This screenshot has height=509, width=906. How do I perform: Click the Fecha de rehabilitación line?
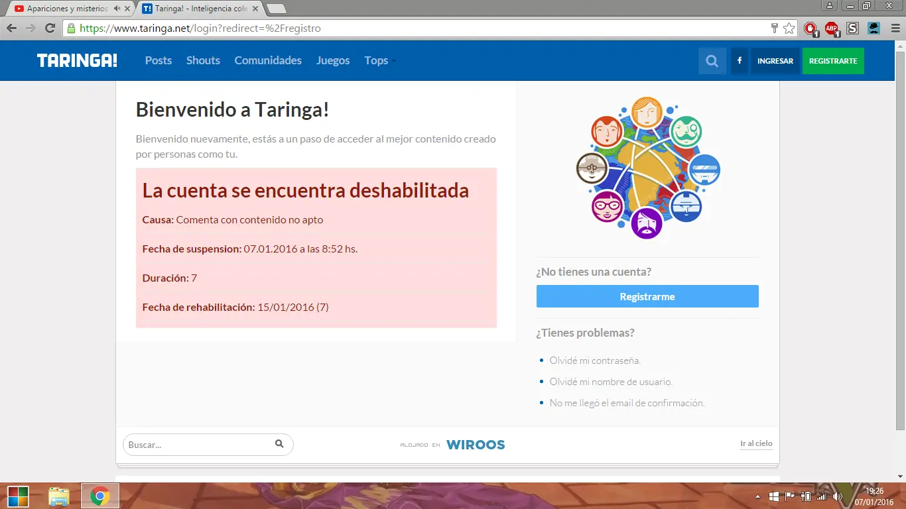click(x=235, y=307)
